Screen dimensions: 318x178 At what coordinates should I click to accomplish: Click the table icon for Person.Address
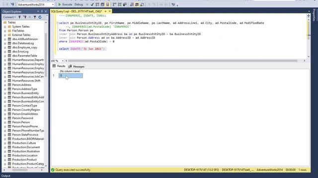pyautogui.click(x=9, y=85)
